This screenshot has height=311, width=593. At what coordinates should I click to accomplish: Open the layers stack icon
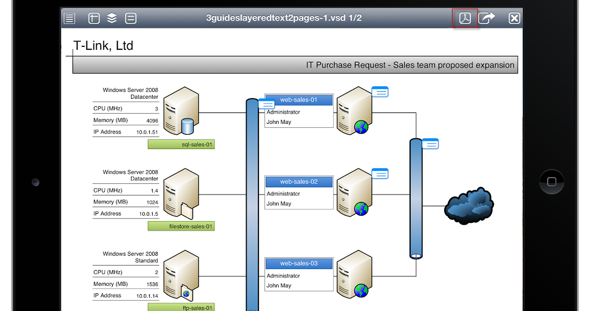tap(112, 18)
